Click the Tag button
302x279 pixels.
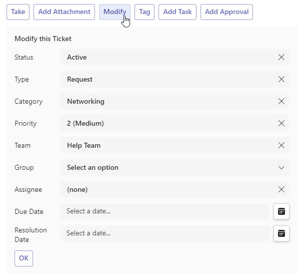pos(144,12)
